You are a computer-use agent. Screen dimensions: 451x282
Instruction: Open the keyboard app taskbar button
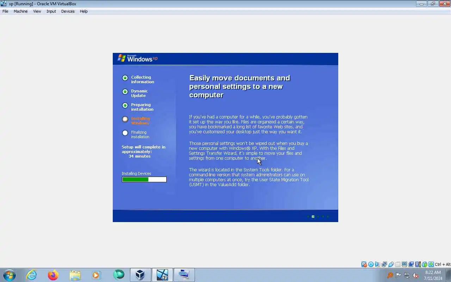pos(184,275)
